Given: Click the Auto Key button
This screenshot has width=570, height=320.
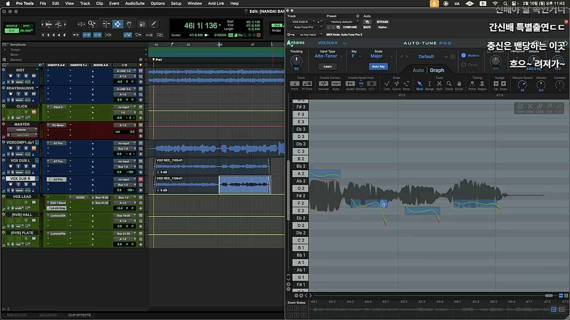Looking at the screenshot, I should [379, 66].
